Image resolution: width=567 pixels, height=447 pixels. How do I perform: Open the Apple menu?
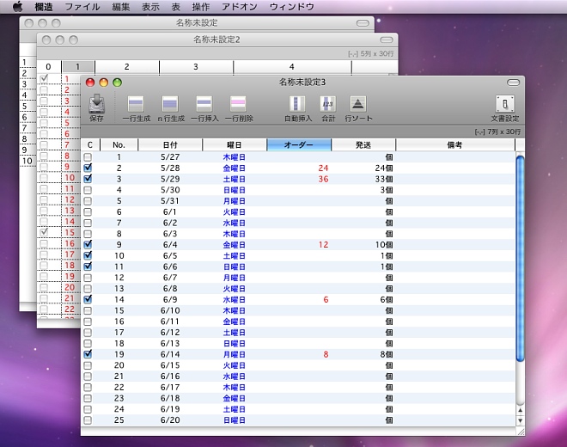click(17, 7)
